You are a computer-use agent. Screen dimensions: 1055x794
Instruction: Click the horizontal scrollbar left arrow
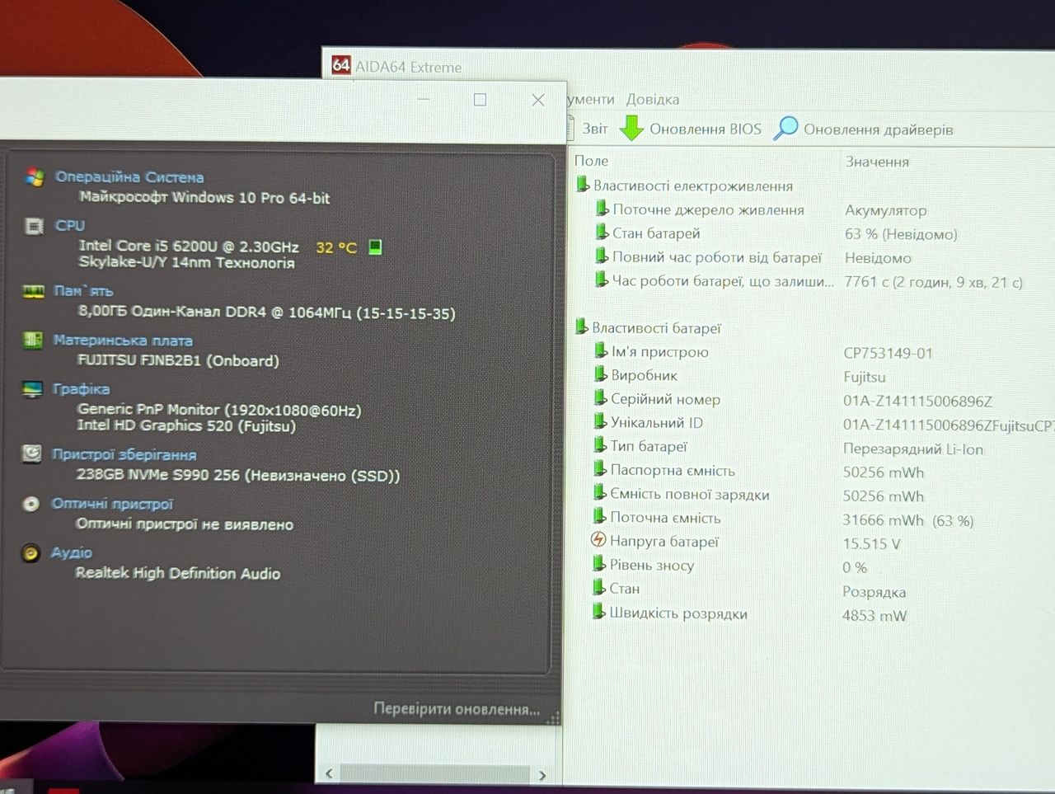coord(330,774)
